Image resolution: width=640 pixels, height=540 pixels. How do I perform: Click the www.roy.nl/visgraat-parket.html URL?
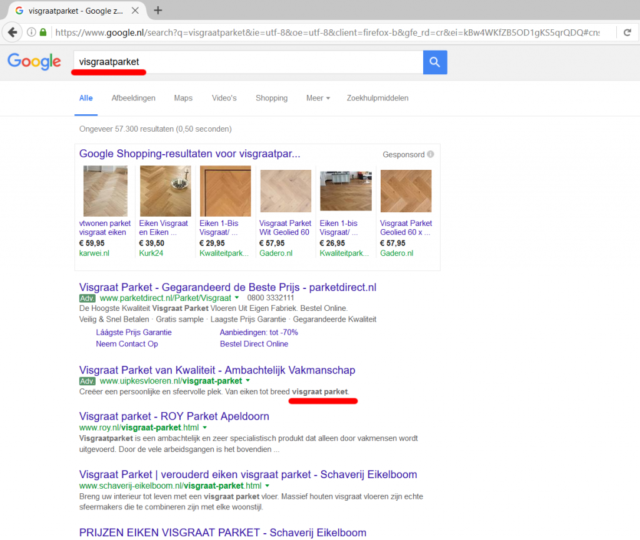click(139, 428)
